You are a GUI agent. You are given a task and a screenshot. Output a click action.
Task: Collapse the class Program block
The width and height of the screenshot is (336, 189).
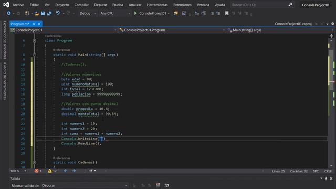(x=34, y=40)
